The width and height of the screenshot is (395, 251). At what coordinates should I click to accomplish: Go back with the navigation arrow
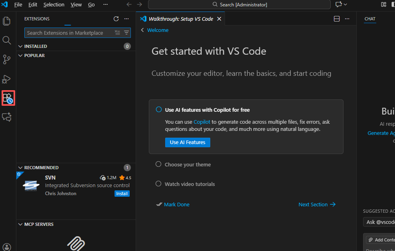pyautogui.click(x=129, y=4)
